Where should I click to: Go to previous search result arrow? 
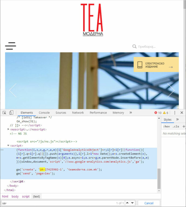coord(127,203)
